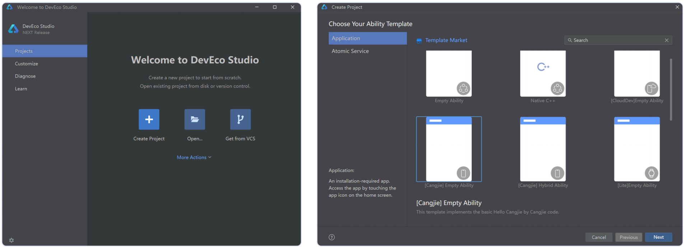The height and width of the screenshot is (252, 687).
Task: Click the C++ icon on Native C++ template
Action: click(x=543, y=67)
